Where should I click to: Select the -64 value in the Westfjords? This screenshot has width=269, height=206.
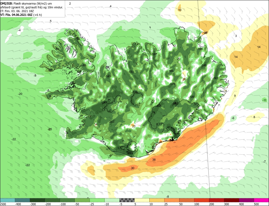pos(51,70)
